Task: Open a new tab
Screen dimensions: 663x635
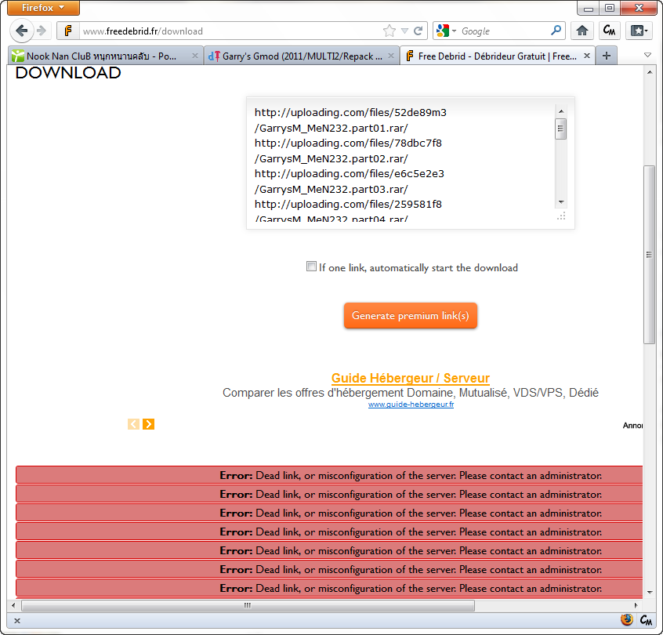Action: click(x=607, y=56)
